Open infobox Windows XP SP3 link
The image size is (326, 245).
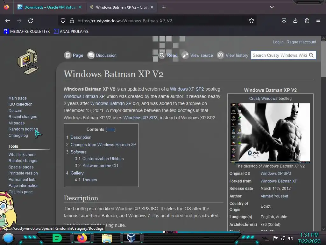[276, 174]
